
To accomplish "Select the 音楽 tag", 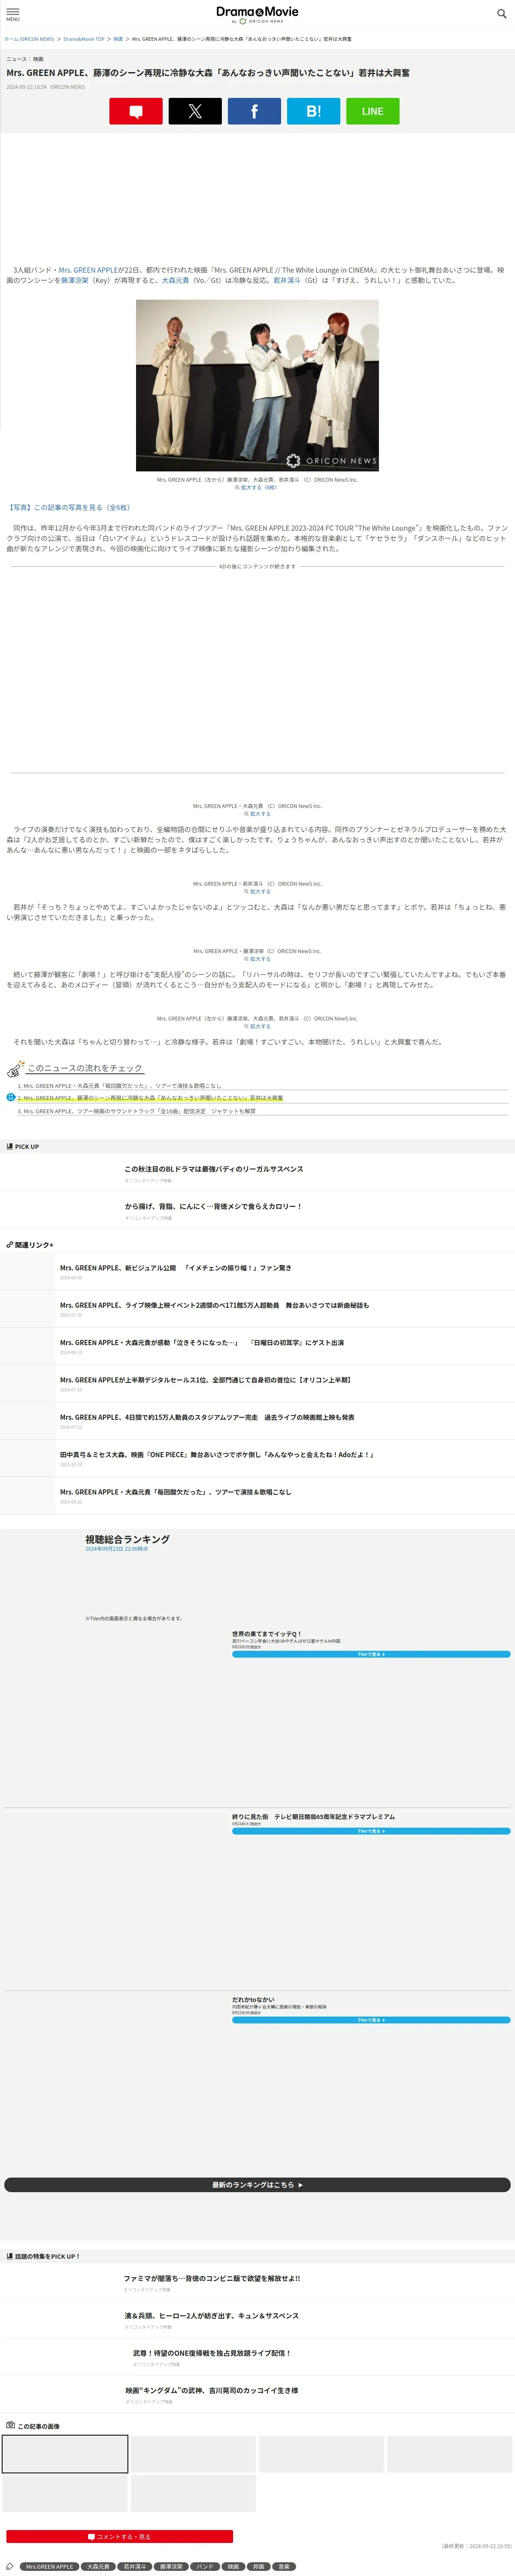I will pos(284,2566).
